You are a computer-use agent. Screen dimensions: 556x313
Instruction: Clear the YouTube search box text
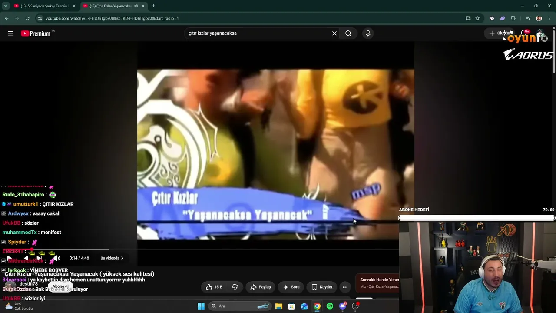point(334,33)
